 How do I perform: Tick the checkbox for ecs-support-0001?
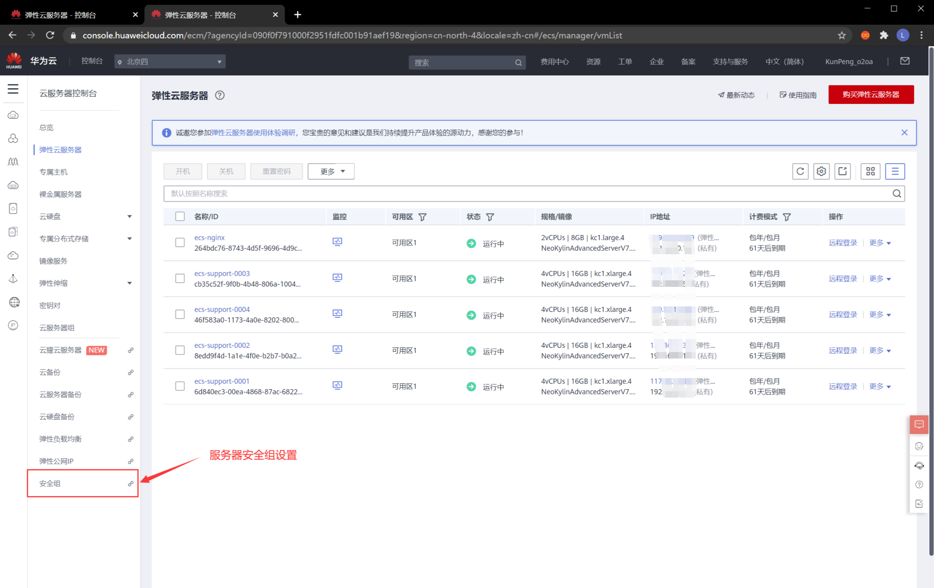tap(180, 386)
